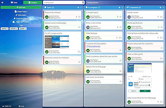Open the Testing Kanban project dropdown
Viewport: 166px width, 108px height.
125,3
